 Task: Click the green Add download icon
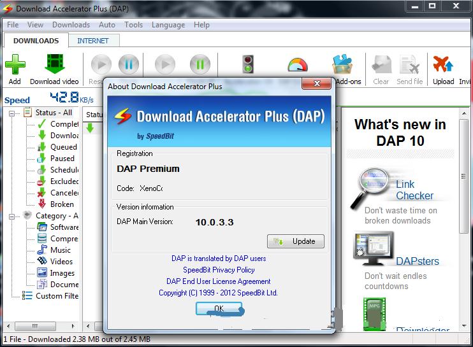15,64
